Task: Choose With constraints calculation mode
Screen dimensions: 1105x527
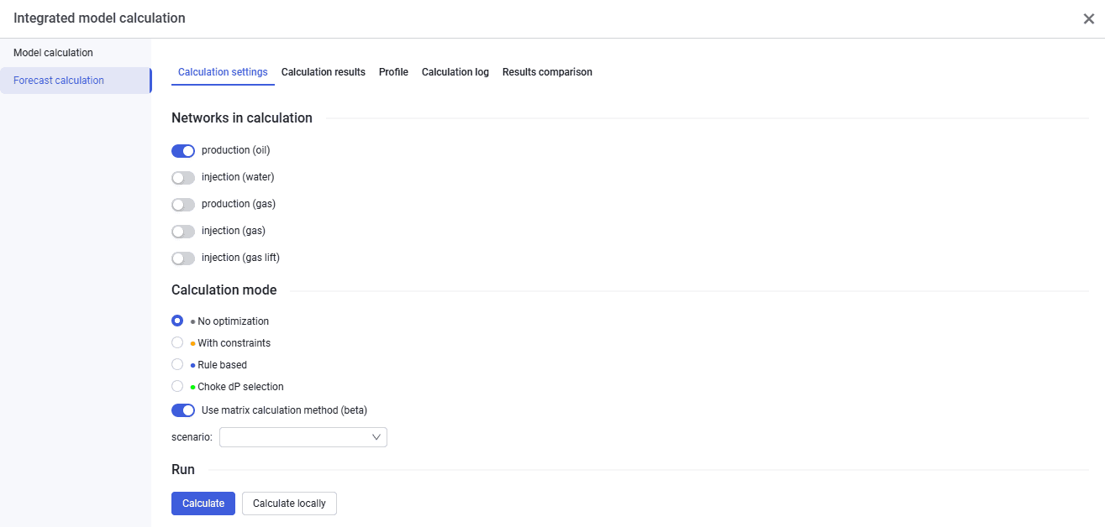Action: pos(177,342)
